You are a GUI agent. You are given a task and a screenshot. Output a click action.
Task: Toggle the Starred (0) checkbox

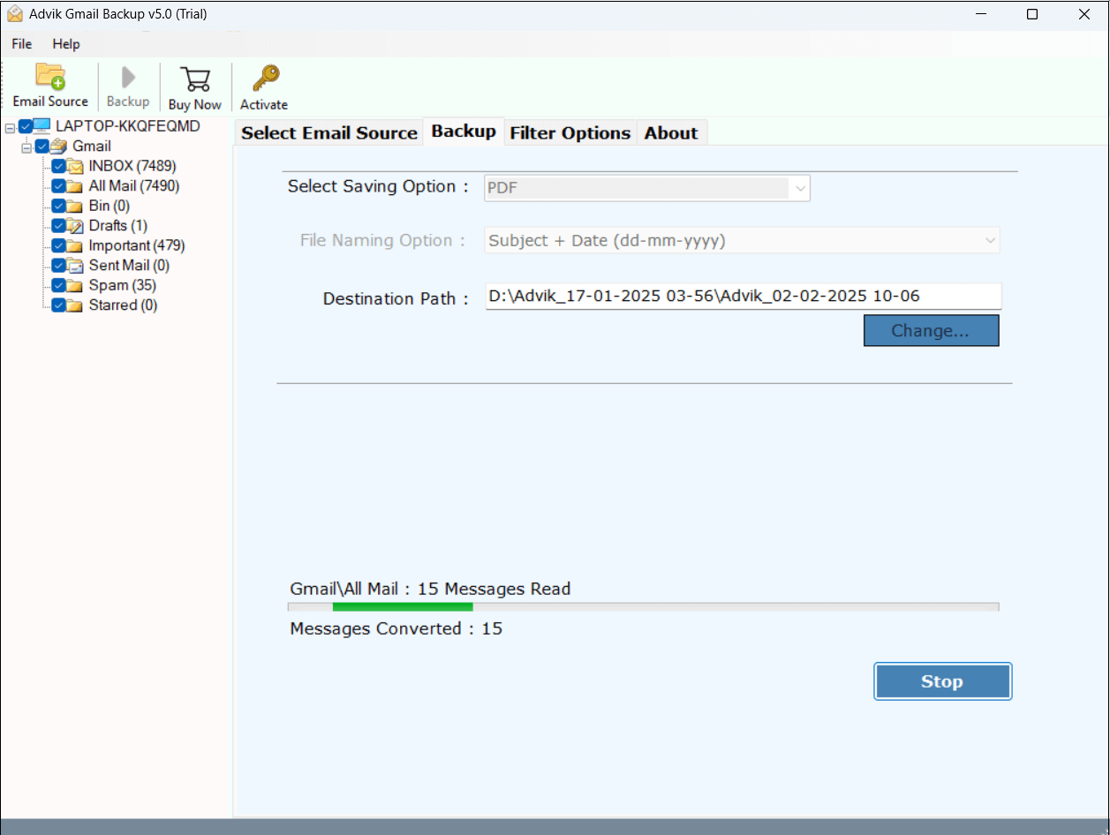[x=58, y=305]
